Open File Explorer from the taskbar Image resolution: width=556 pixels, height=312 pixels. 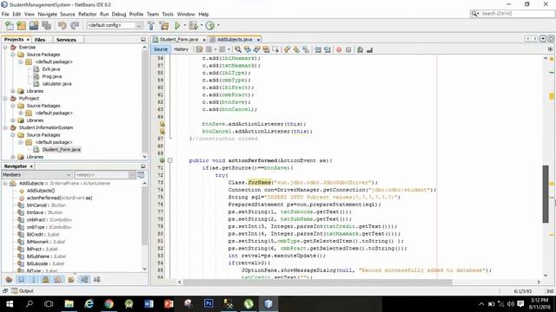click(69, 304)
